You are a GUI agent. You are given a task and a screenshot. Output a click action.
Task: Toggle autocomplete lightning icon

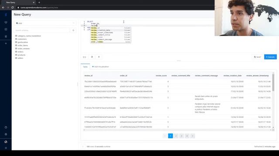(x=99, y=57)
